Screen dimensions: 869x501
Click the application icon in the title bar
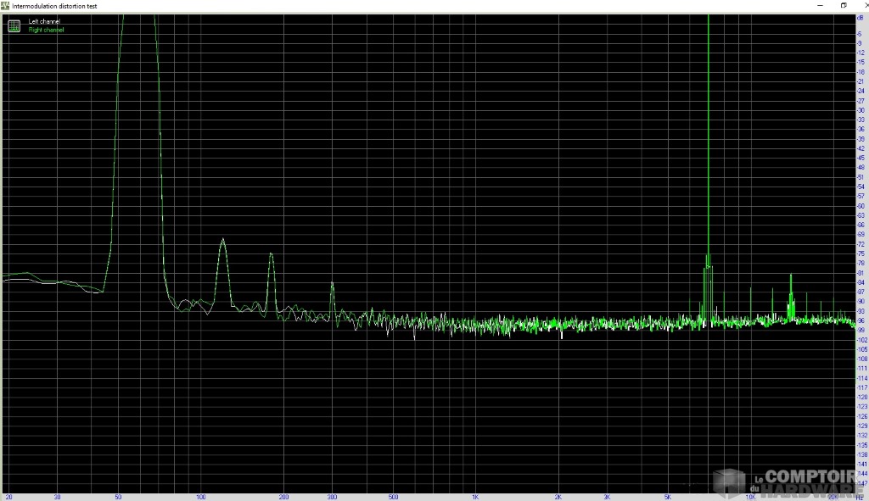pos(5,5)
